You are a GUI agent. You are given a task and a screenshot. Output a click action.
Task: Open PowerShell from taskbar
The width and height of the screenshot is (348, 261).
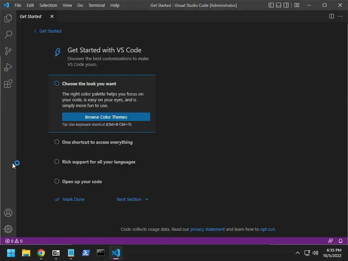click(86, 253)
